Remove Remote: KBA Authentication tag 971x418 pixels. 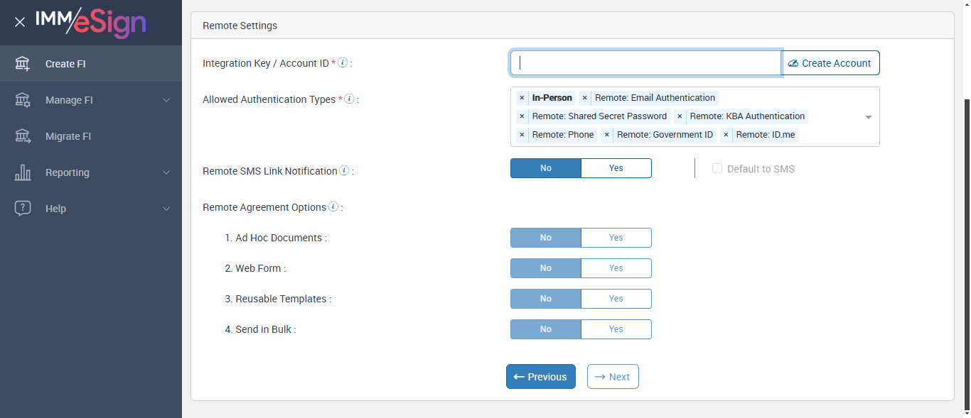click(x=680, y=116)
